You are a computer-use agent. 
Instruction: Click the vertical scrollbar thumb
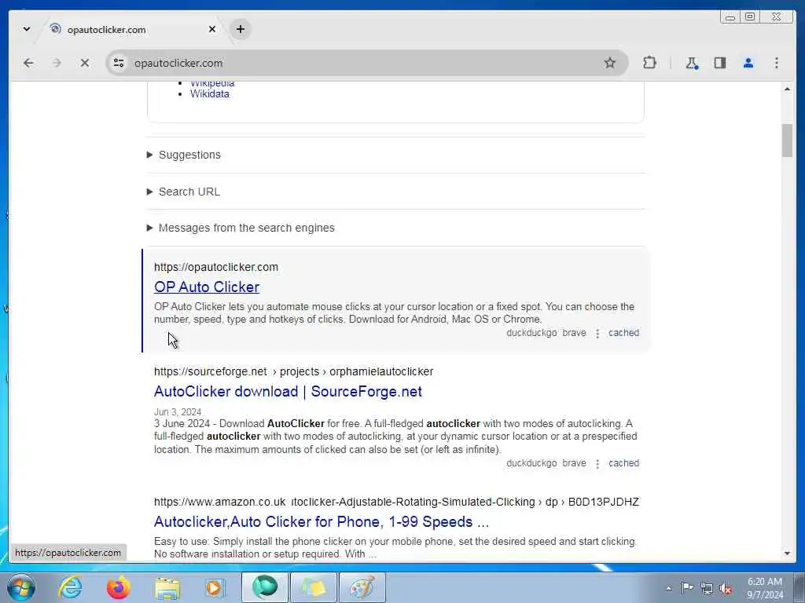tap(787, 141)
